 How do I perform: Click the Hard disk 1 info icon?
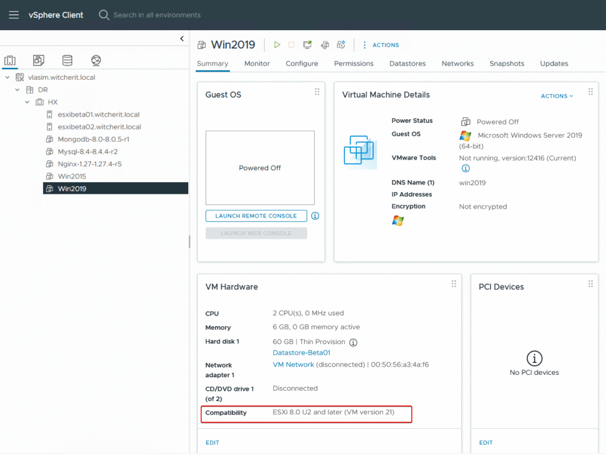point(353,342)
